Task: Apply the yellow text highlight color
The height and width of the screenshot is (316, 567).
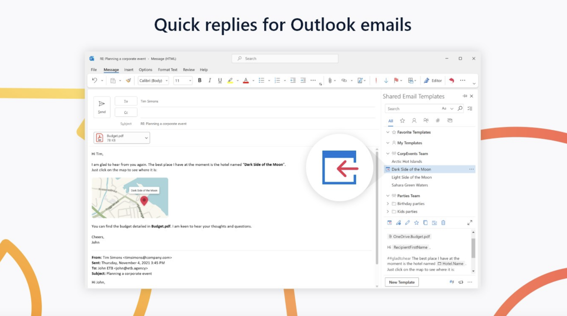Action: (230, 80)
